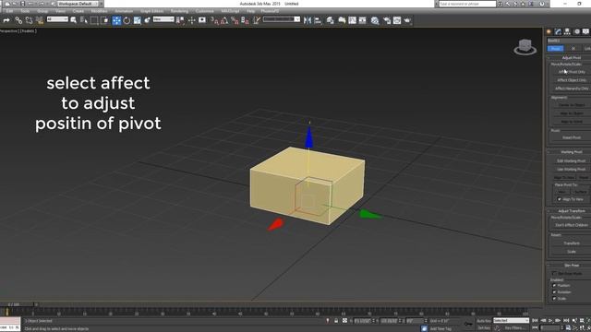Switch to the Select and Scale tool
This screenshot has height=332, width=591.
coord(138,20)
